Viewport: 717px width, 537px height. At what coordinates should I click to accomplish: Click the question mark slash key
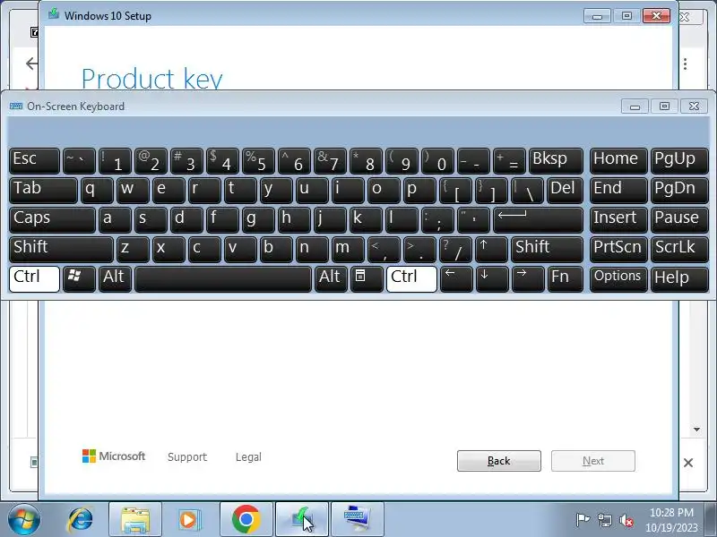point(455,250)
